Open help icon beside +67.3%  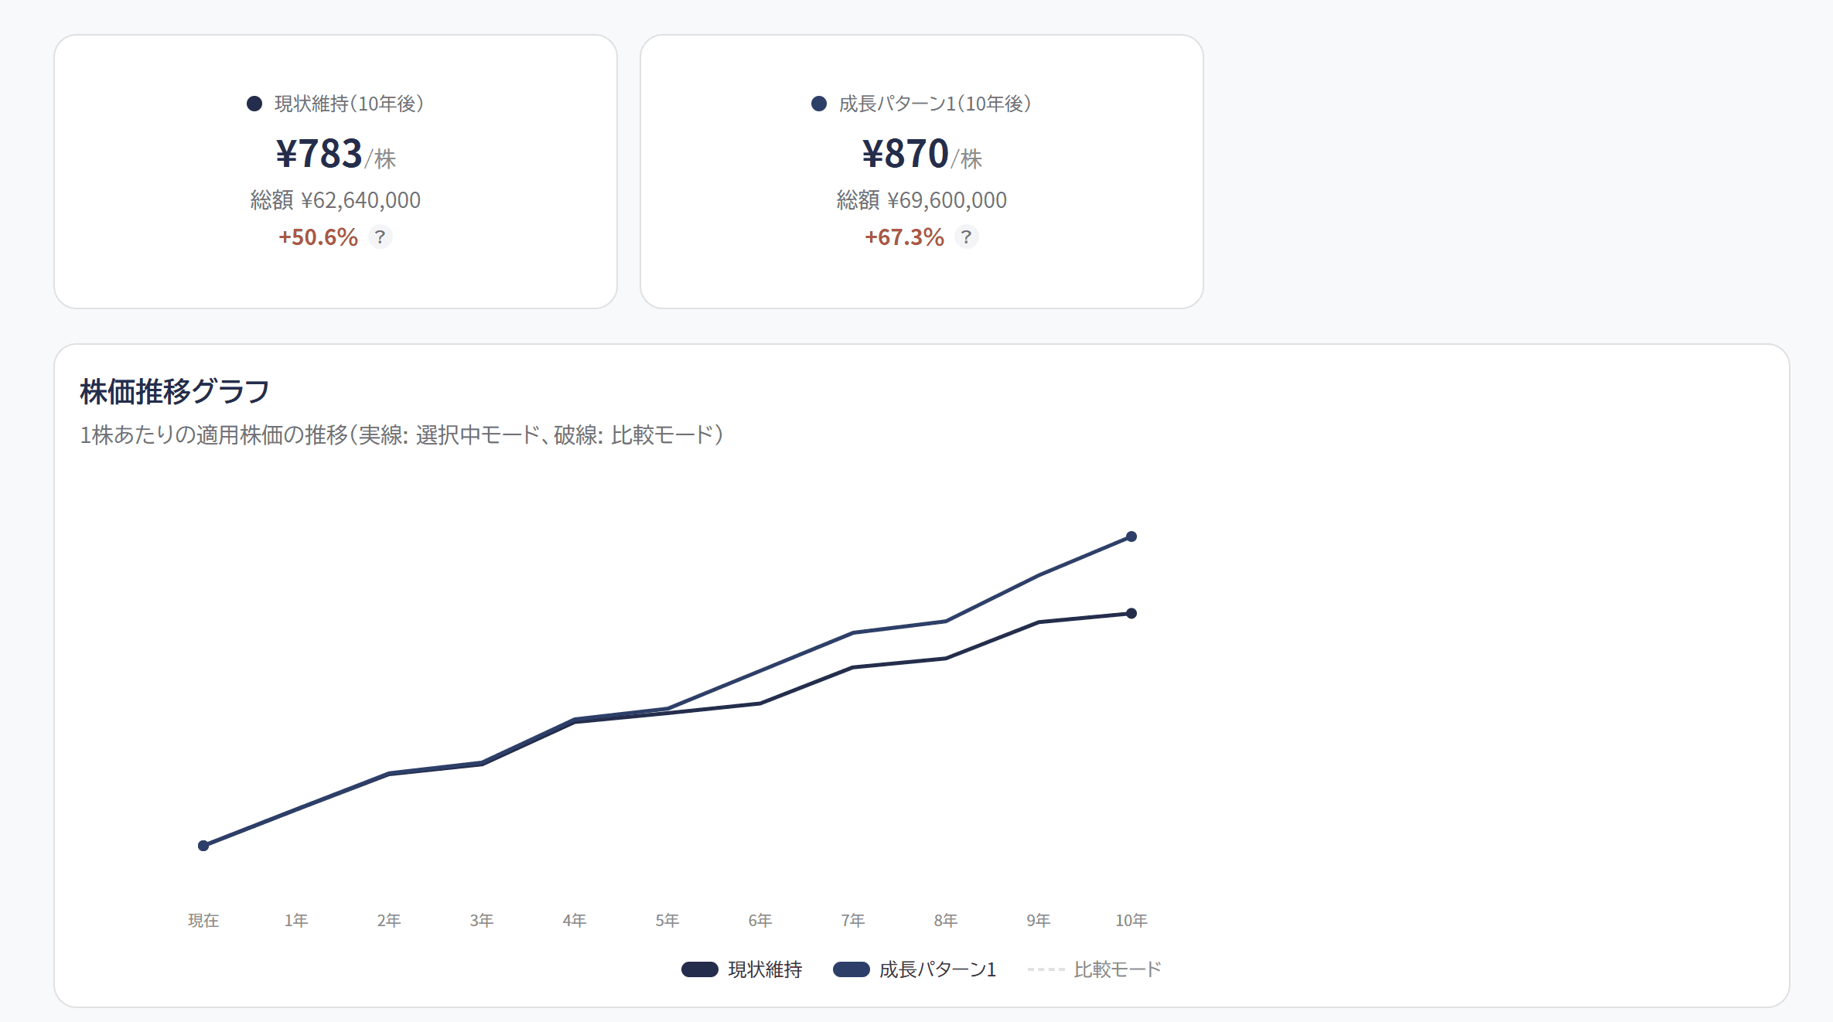(x=966, y=237)
